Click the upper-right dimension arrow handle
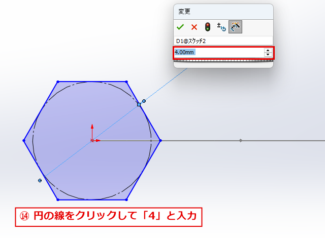The image size is (325, 238). pos(144,101)
